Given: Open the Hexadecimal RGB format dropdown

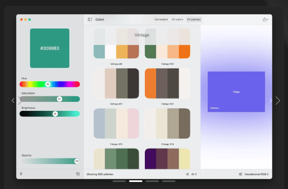Looking at the screenshot, I should (256, 174).
